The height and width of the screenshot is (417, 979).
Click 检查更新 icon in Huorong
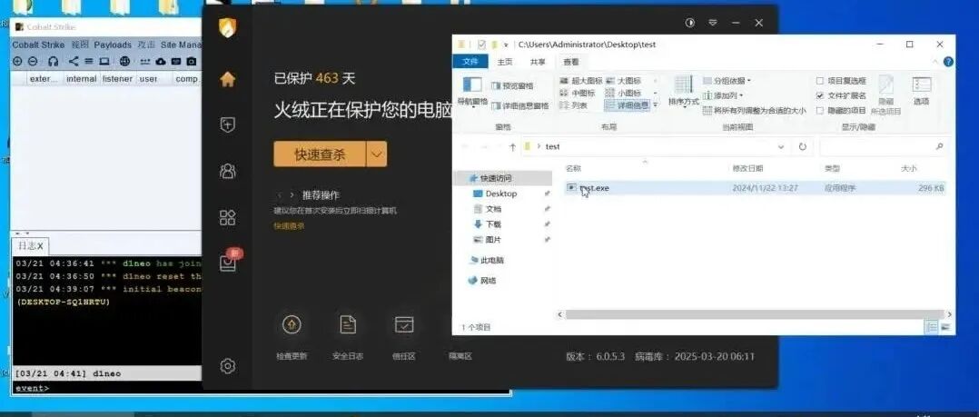pyautogui.click(x=292, y=325)
